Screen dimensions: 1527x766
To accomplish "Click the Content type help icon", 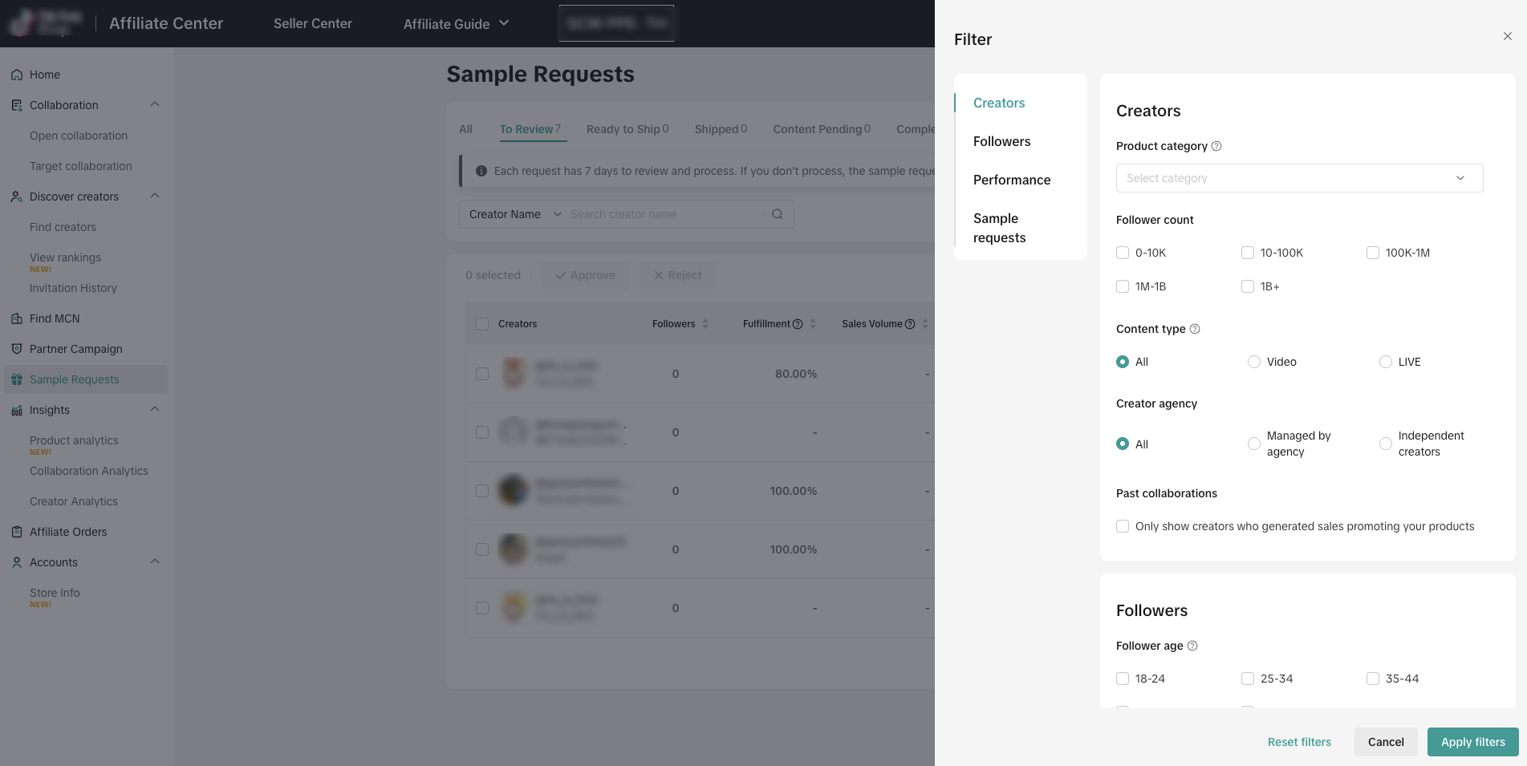I will coord(1195,329).
